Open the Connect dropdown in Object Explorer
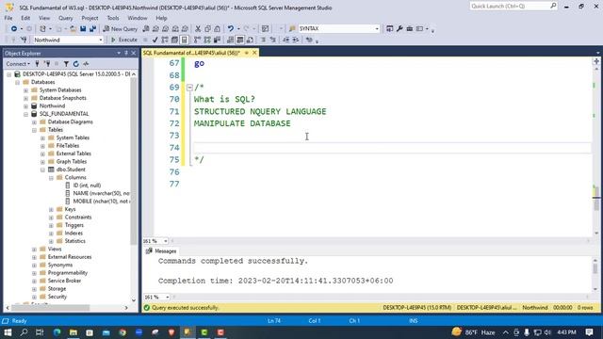 point(18,64)
